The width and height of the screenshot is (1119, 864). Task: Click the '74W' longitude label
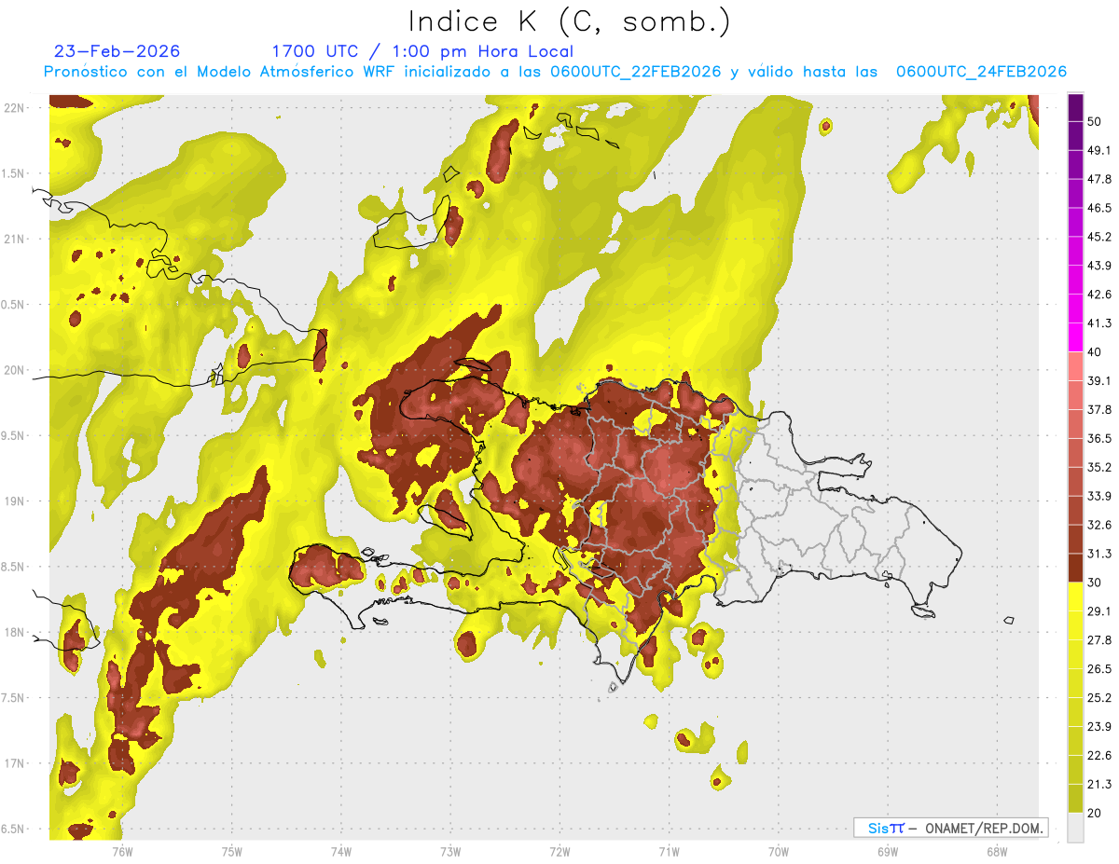point(341,851)
